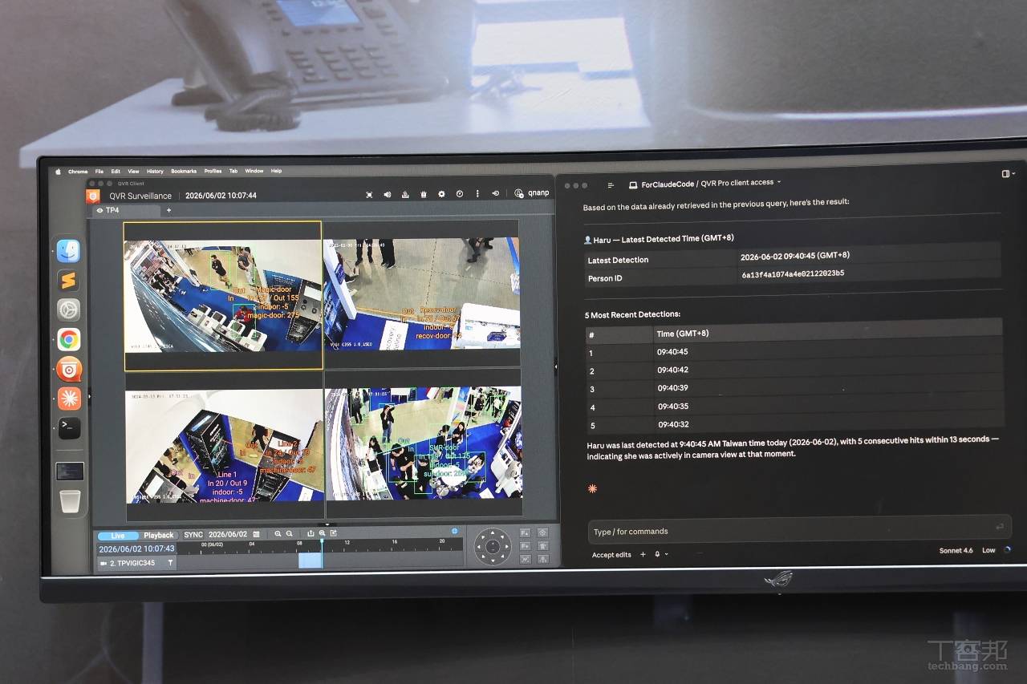Switch to Playback mode
The height and width of the screenshot is (684, 1027).
(x=158, y=536)
